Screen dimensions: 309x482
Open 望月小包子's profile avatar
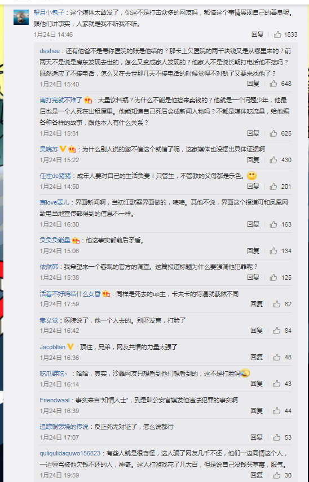pyautogui.click(x=21, y=17)
